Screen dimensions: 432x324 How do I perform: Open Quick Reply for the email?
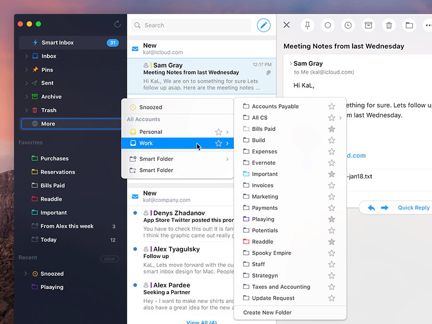(413, 207)
